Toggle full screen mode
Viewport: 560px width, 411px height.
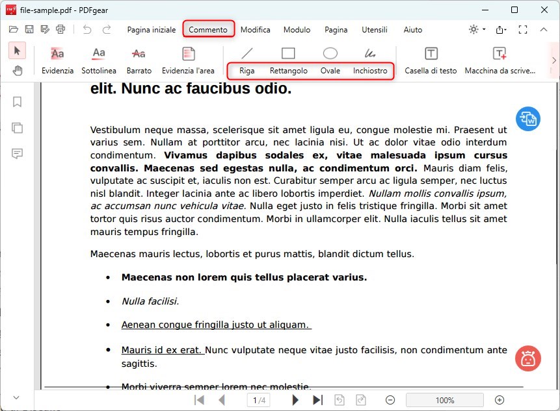point(523,29)
